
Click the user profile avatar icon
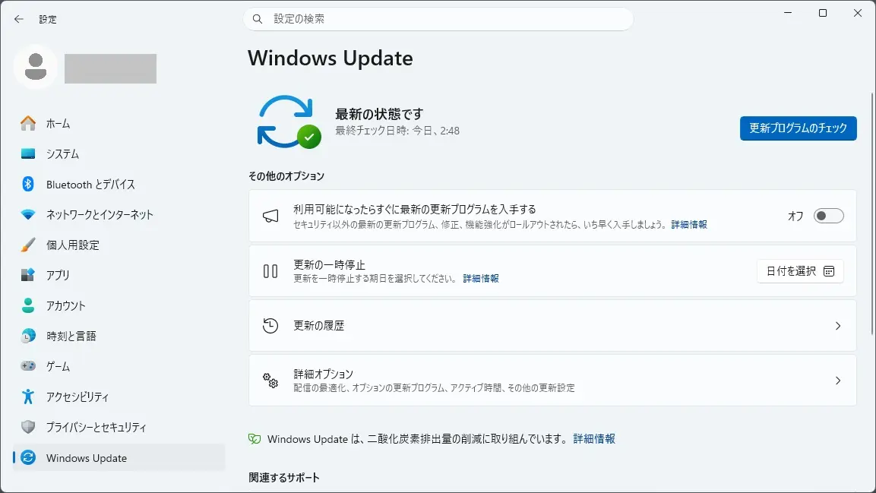35,67
